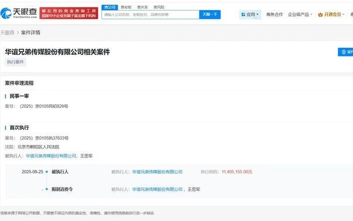Click case number 京0105民初829号

point(44,106)
